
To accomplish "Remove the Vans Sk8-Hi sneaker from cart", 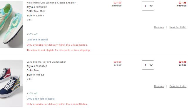I will (x=159, y=86).
